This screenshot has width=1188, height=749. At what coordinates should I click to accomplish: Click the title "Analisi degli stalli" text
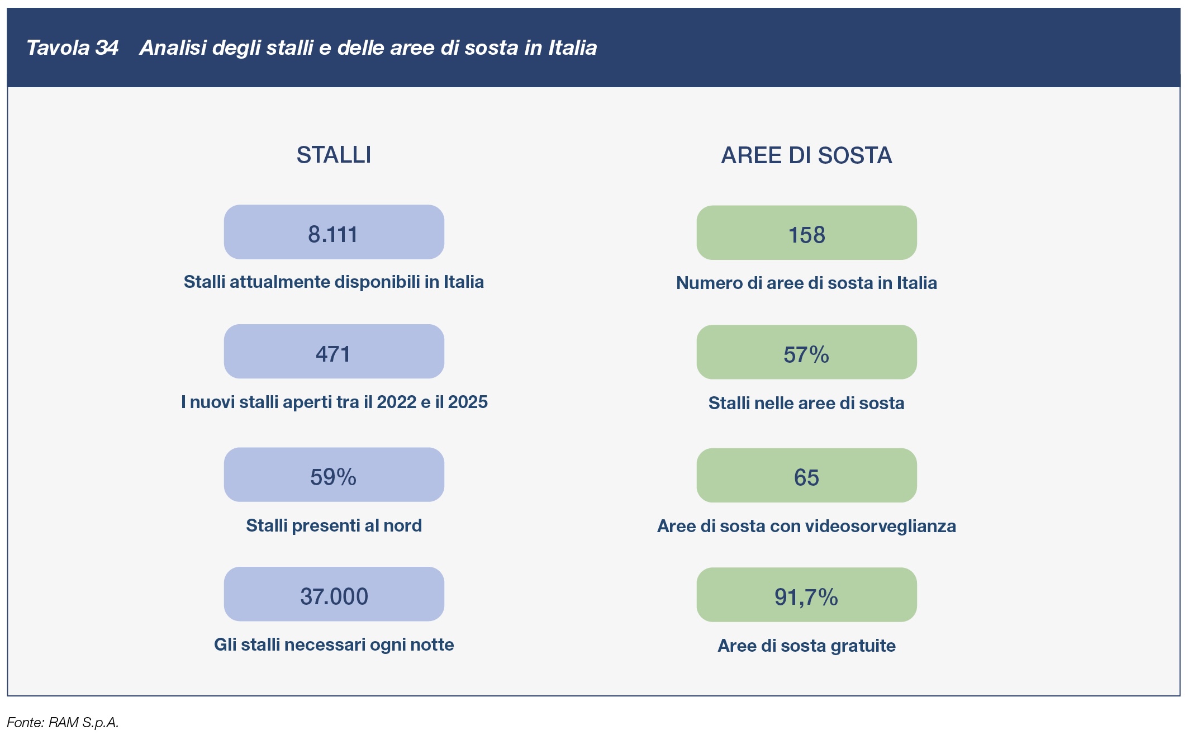point(368,48)
